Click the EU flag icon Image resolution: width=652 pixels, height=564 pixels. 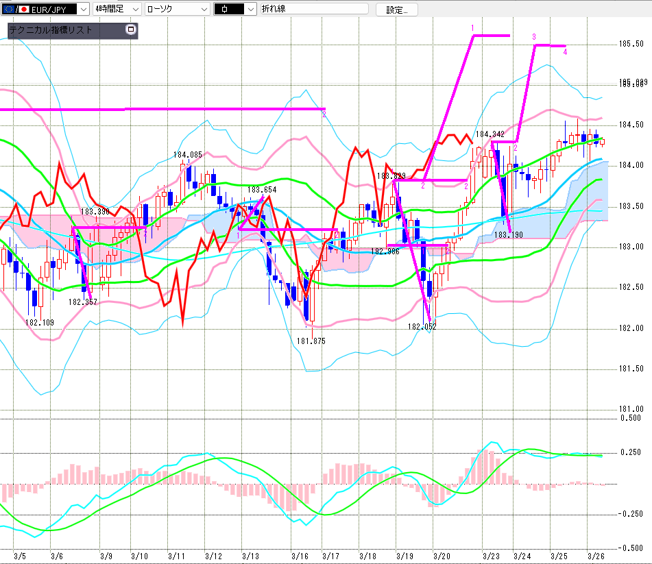[8, 10]
